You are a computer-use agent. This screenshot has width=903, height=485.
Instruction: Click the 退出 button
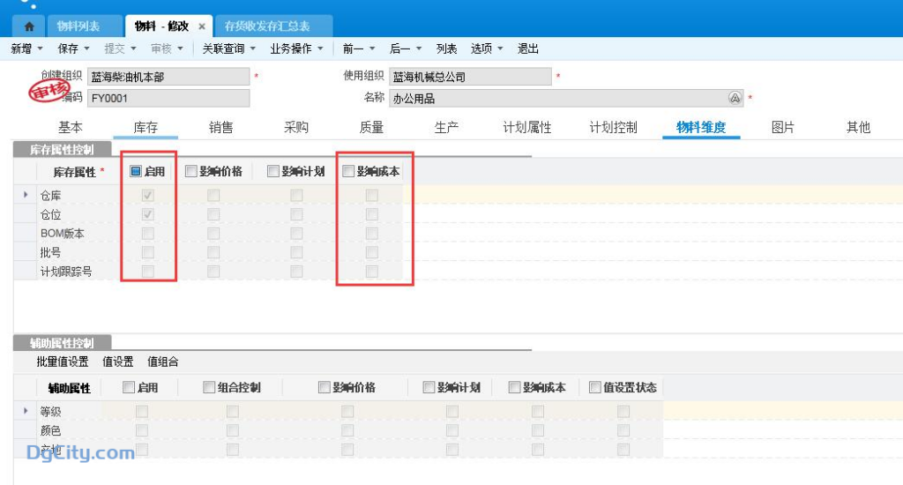(x=528, y=49)
